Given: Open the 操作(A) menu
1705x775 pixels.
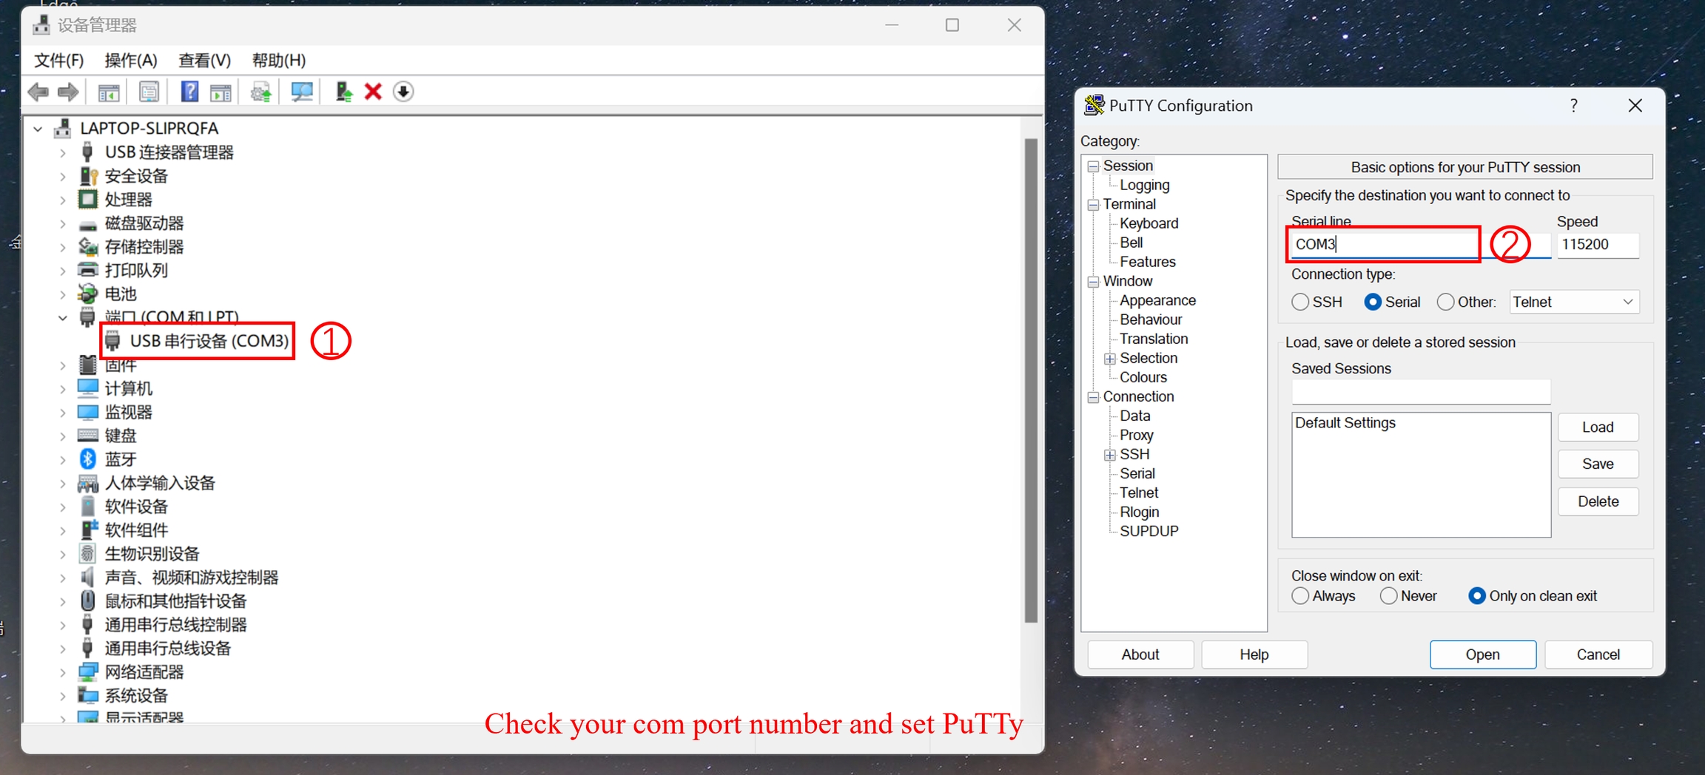Looking at the screenshot, I should pyautogui.click(x=131, y=60).
